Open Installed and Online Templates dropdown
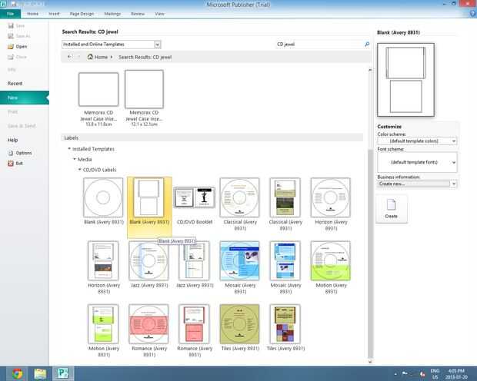The height and width of the screenshot is (381, 477). 111,45
